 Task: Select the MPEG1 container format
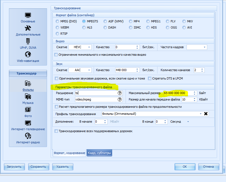[x=148, y=21]
